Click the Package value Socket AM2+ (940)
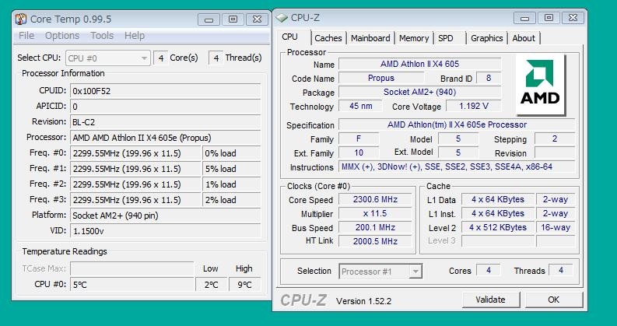617x326 pixels. pyautogui.click(x=419, y=92)
